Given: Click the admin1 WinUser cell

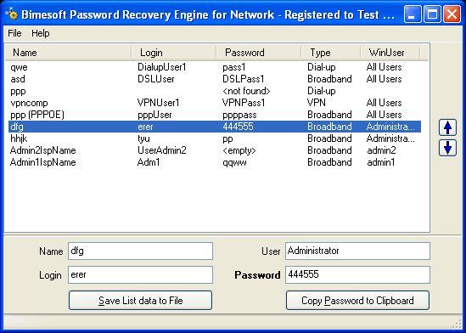Looking at the screenshot, I should coord(381,162).
